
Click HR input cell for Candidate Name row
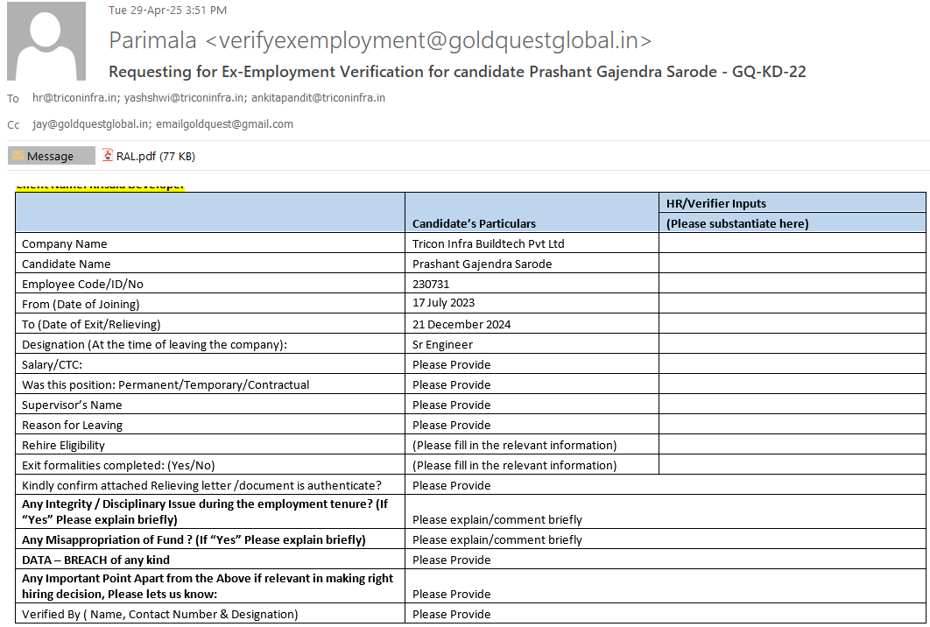pyautogui.click(x=792, y=264)
